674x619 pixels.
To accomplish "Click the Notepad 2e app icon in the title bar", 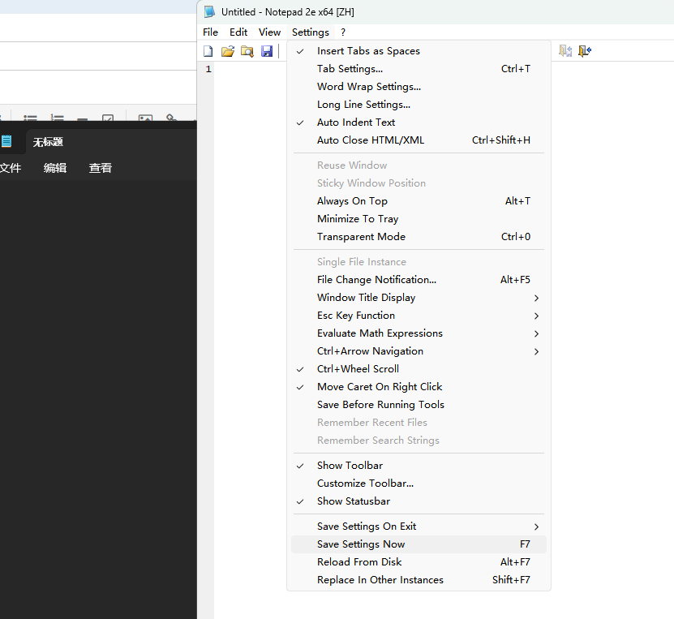I will tap(209, 12).
